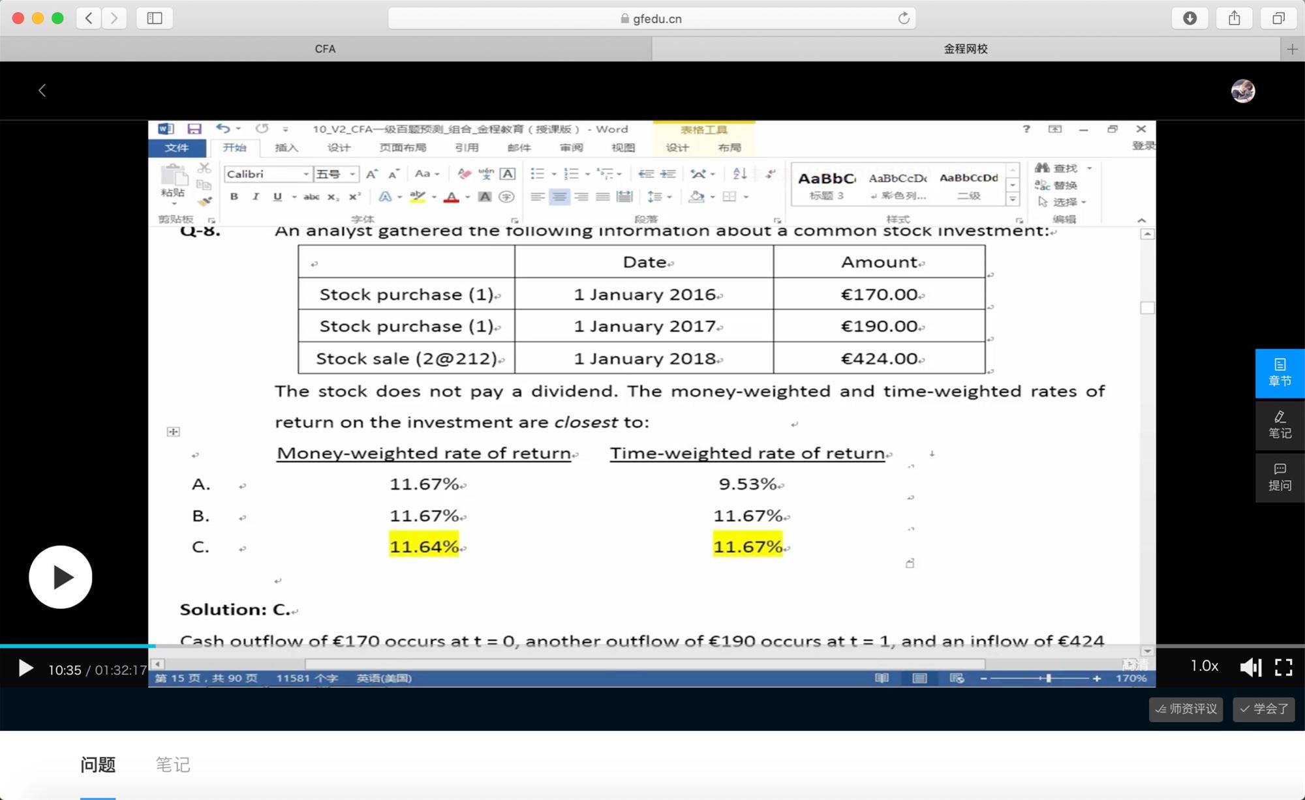Viewport: 1305px width, 800px height.
Task: Click Safari downloads icon
Action: [x=1190, y=18]
